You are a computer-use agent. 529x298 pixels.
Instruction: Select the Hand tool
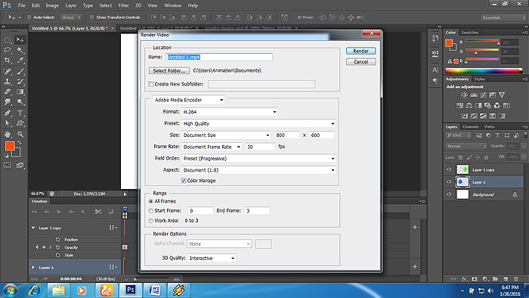coord(8,134)
